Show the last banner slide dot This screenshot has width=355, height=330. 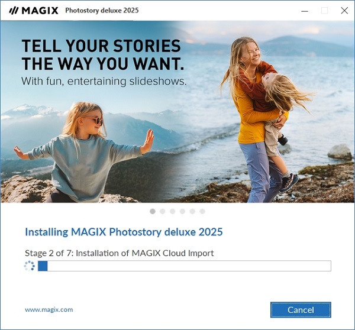tap(202, 211)
